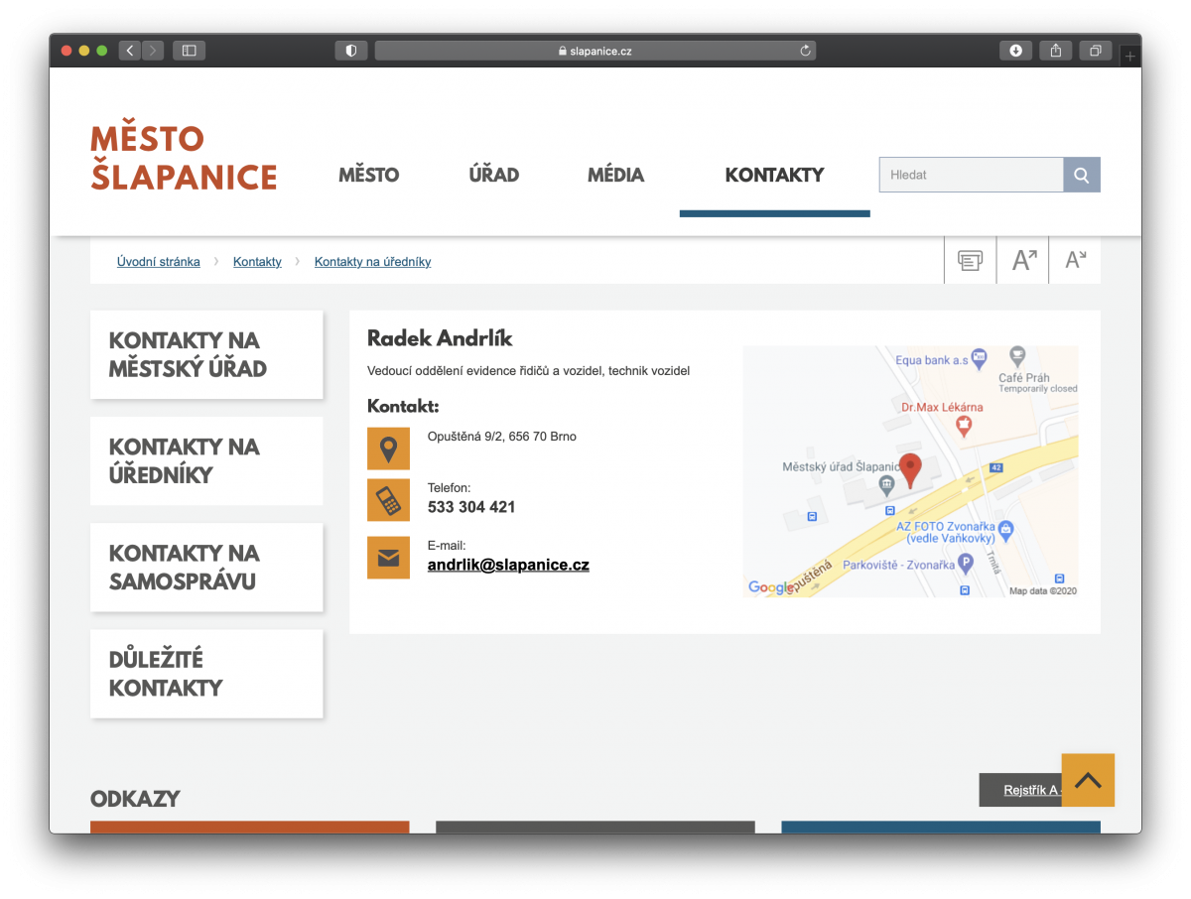Image resolution: width=1191 pixels, height=899 pixels.
Task: Reload page in Safari address bar
Action: pyautogui.click(x=805, y=51)
